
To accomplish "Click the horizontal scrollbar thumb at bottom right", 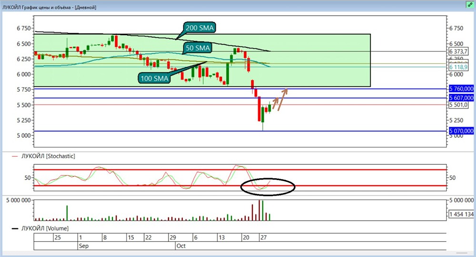I will [462, 253].
